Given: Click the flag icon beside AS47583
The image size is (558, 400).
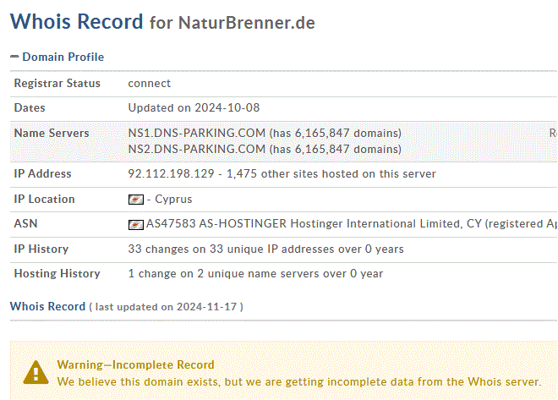Looking at the screenshot, I should click(x=135, y=225).
